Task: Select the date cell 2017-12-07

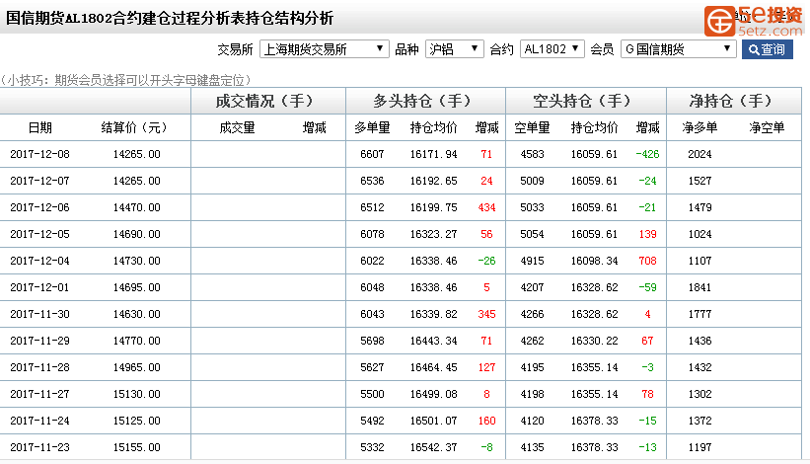Action: [39, 181]
